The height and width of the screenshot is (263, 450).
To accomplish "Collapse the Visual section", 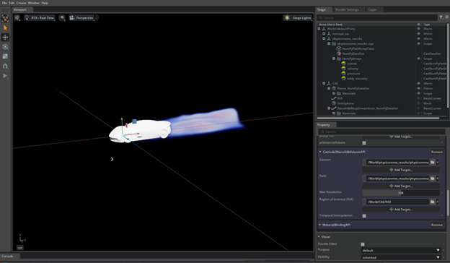I will pos(319,237).
